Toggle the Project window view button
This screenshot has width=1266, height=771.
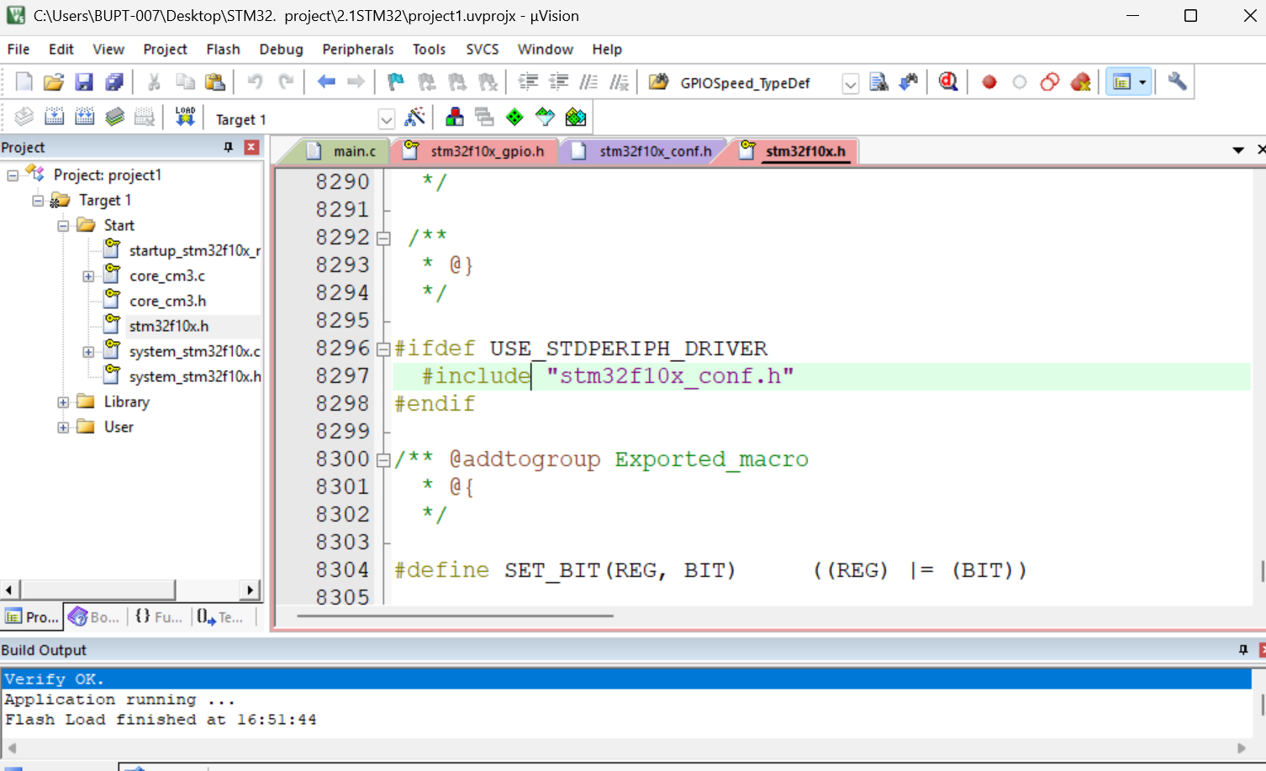[x=1121, y=81]
